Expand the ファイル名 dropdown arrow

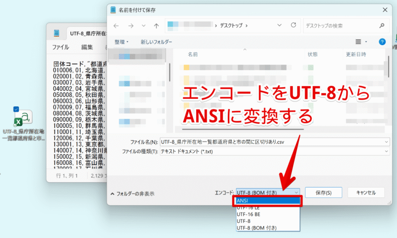tap(387, 142)
